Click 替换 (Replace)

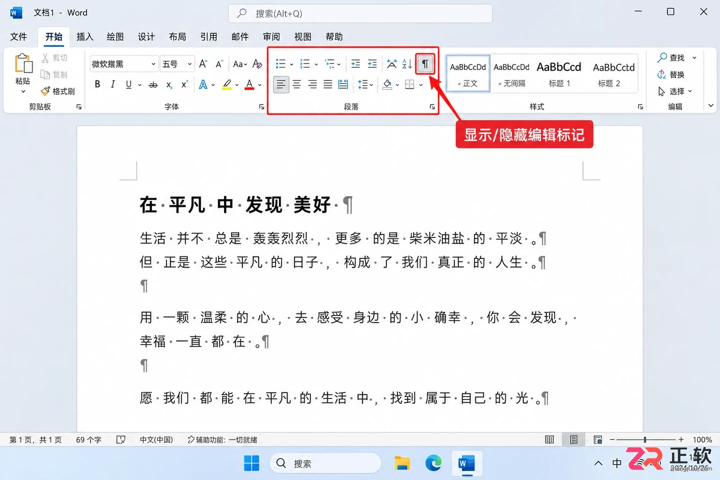[x=671, y=74]
